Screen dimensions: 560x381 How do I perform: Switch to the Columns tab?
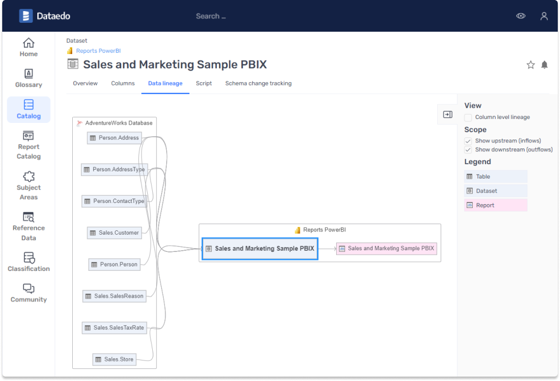click(123, 83)
